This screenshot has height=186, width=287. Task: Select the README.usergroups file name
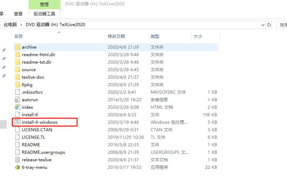point(43,152)
